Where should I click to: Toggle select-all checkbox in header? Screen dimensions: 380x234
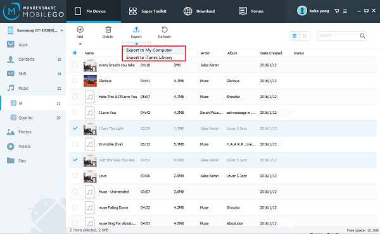pyautogui.click(x=75, y=52)
